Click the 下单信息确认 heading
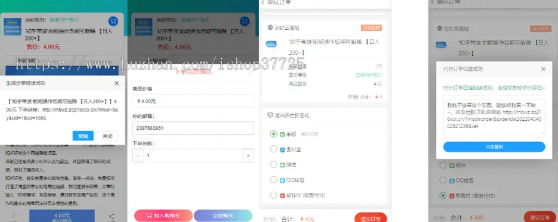The image size is (558, 222). 194,71
